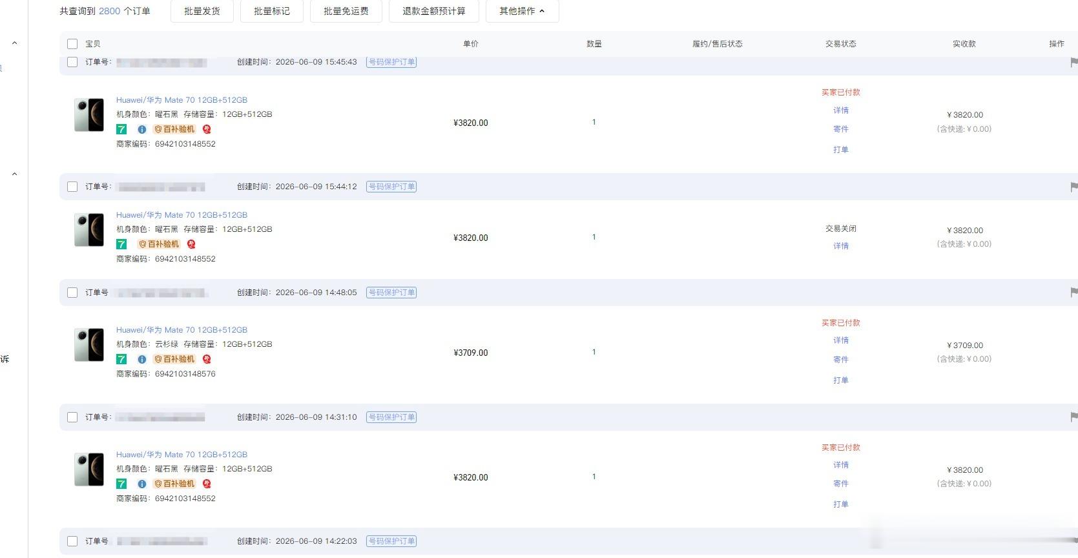Click the green 7-day icon in the 15:44:12 order
Image resolution: width=1078 pixels, height=558 pixels.
pyautogui.click(x=121, y=244)
